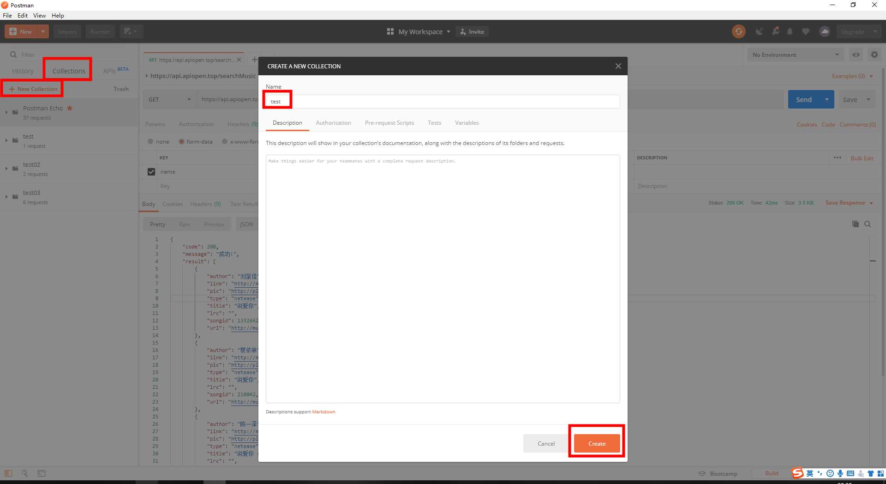Open the Upgrade dropdown arrow
Image resolution: width=886 pixels, height=484 pixels.
tap(875, 31)
